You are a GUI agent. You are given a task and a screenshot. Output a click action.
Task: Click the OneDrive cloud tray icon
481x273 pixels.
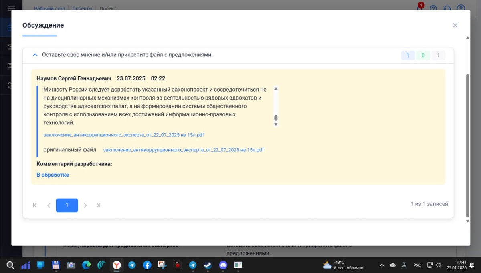tap(393, 265)
